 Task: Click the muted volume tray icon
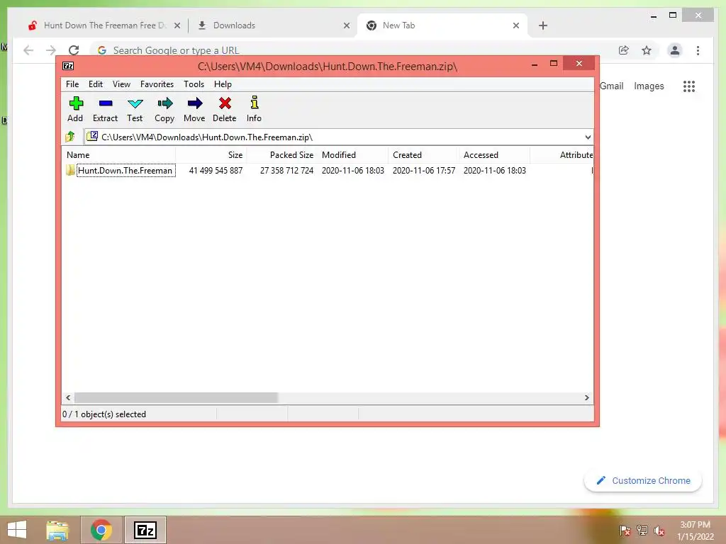point(659,531)
